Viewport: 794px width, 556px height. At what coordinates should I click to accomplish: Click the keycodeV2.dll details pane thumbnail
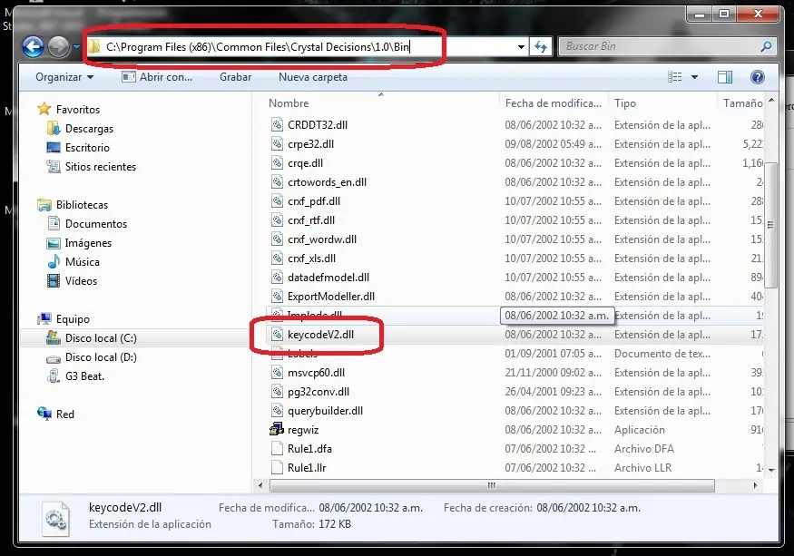point(54,518)
